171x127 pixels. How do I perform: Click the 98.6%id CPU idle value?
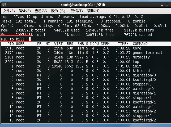click(x=83, y=26)
